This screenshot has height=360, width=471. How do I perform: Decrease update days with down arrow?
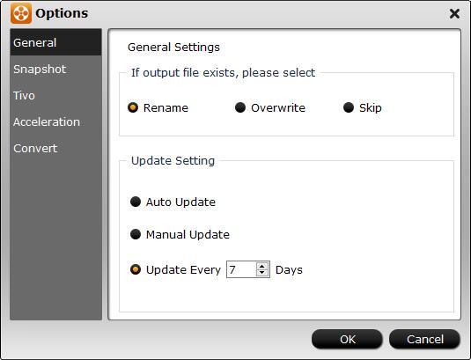pyautogui.click(x=262, y=273)
